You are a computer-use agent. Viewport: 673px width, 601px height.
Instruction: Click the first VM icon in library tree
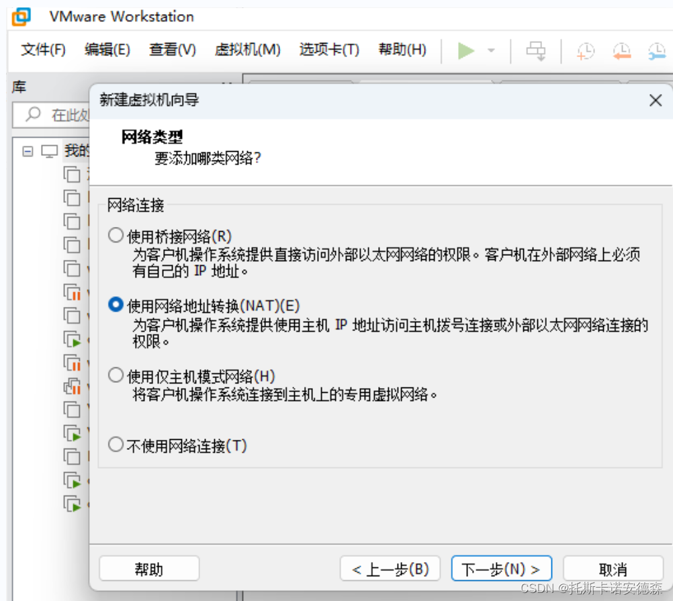click(72, 174)
